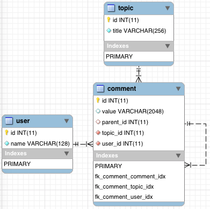Collapse the comment Indexes section
This screenshot has width=210, height=209.
point(178,155)
